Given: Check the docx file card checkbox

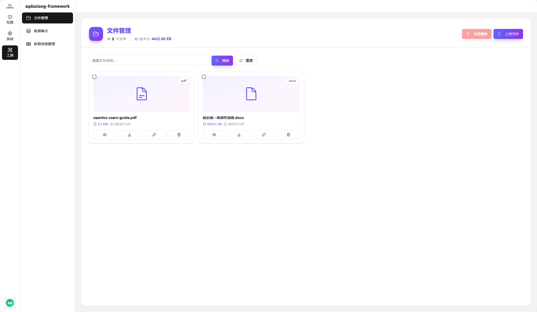Looking at the screenshot, I should pos(204,77).
